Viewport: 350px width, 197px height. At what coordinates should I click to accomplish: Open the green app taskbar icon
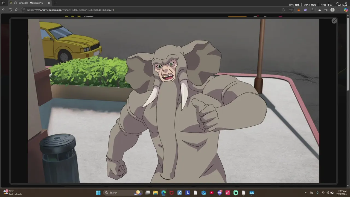coord(236,193)
